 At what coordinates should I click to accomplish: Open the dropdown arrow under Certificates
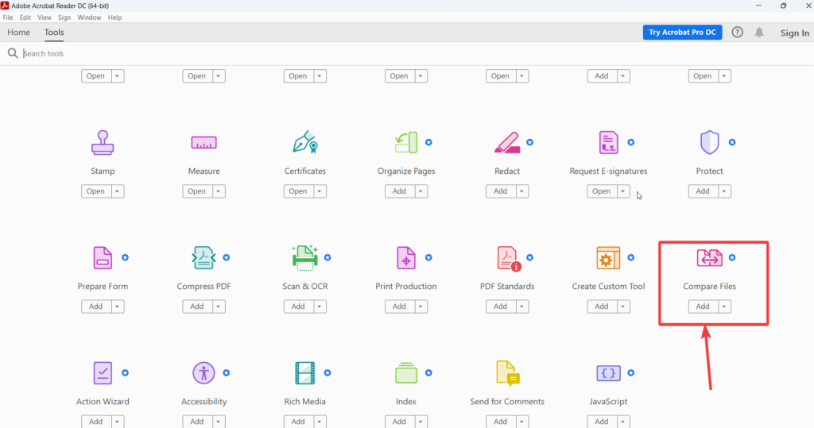tap(320, 191)
